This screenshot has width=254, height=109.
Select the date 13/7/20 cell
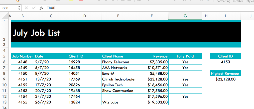click(x=51, y=79)
